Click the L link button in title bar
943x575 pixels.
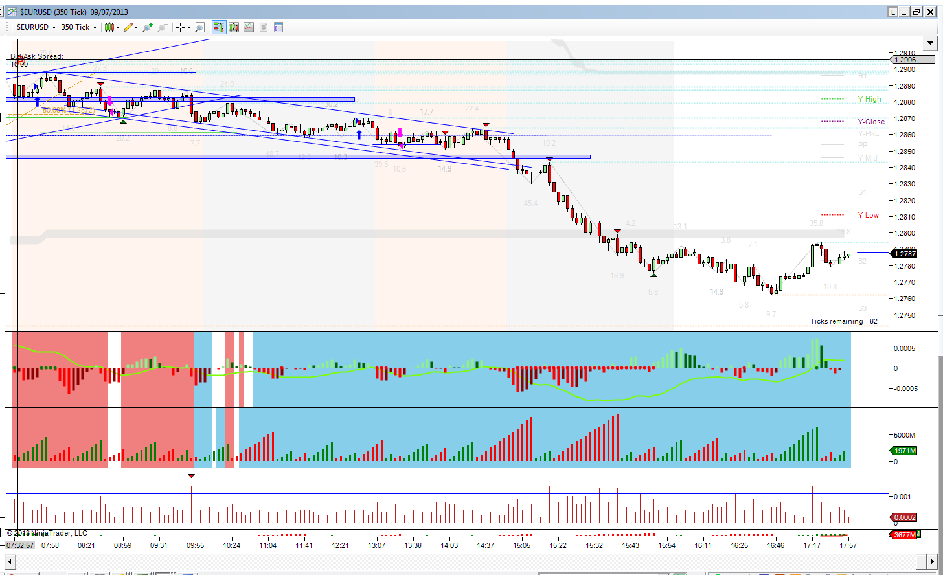pyautogui.click(x=893, y=12)
